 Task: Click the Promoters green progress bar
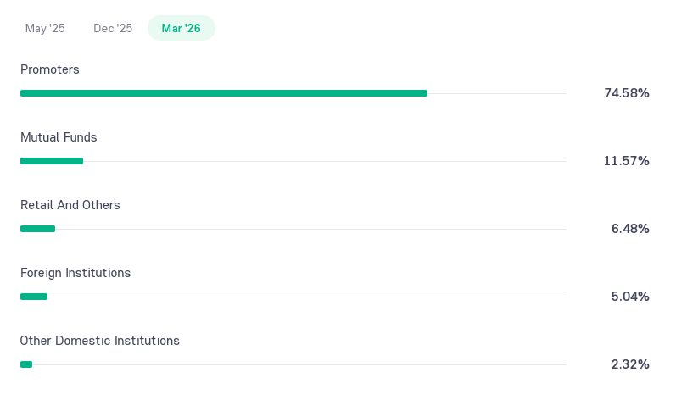click(224, 93)
